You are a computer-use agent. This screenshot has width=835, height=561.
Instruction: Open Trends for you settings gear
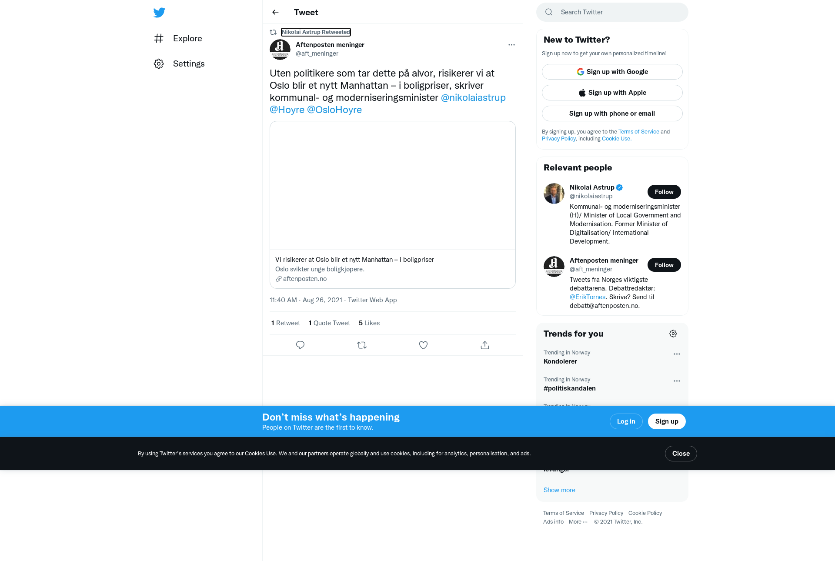(673, 334)
